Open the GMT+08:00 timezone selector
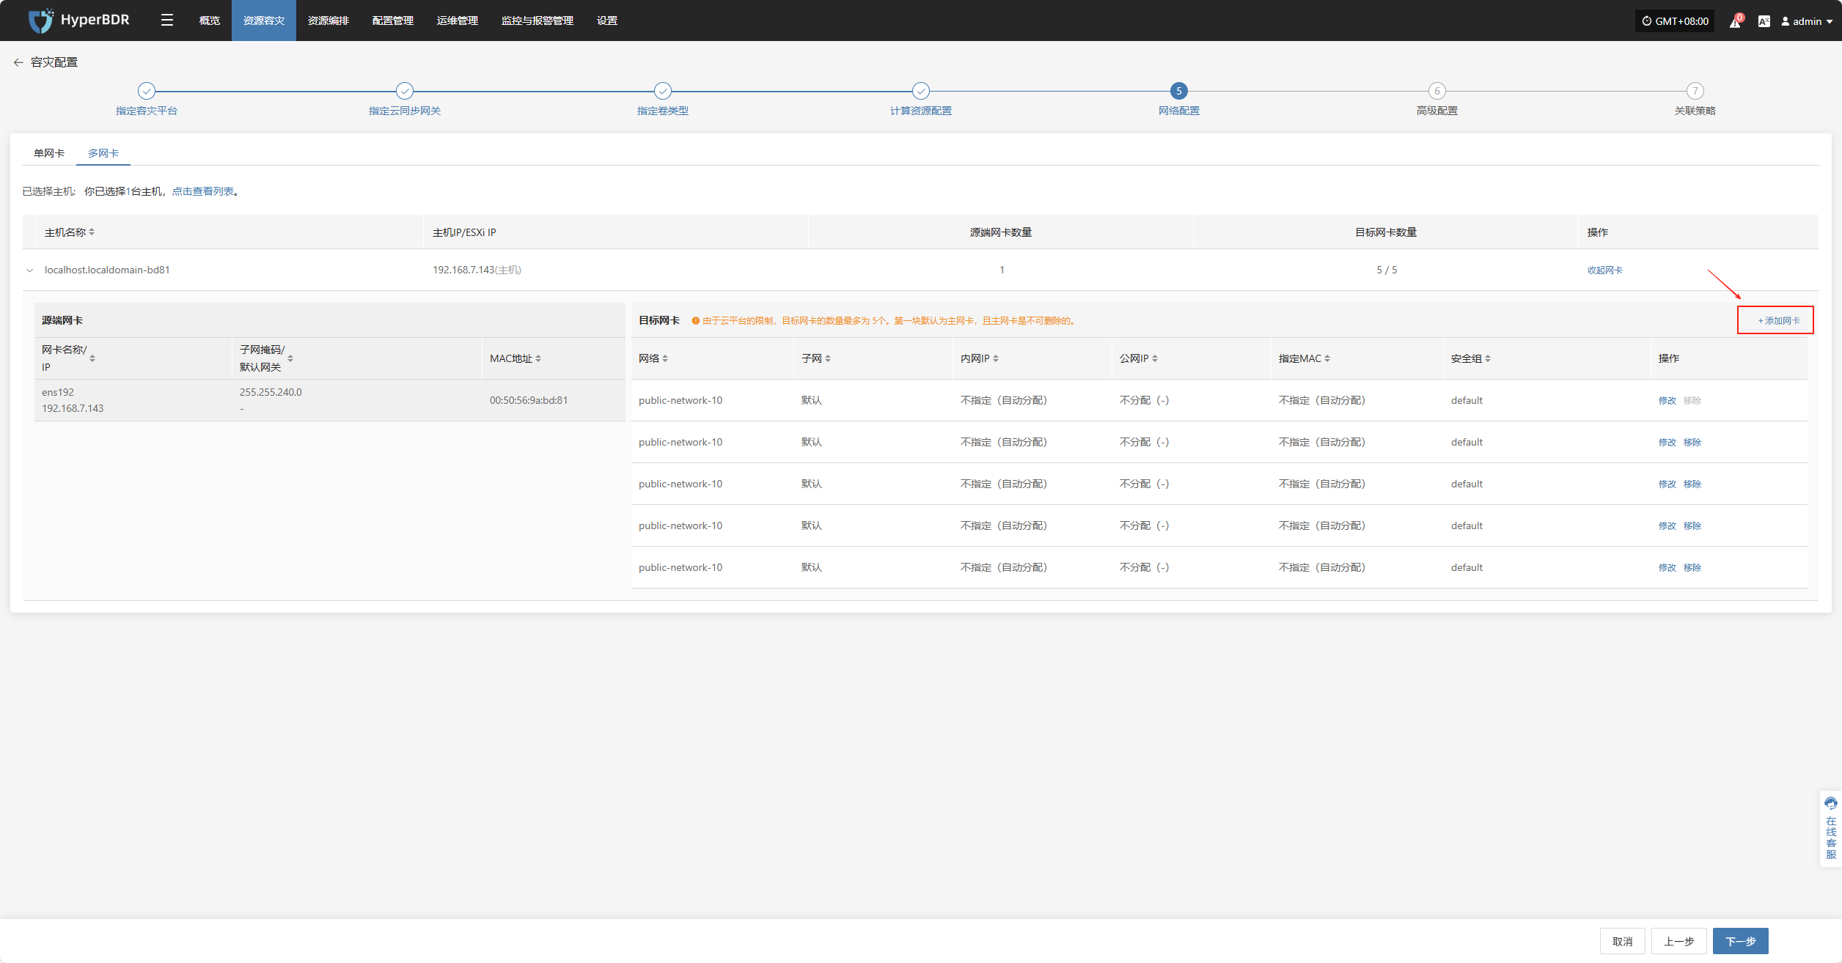 click(1675, 21)
